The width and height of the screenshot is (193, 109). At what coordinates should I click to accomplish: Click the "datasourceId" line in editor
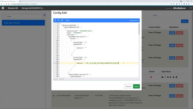point(80,31)
